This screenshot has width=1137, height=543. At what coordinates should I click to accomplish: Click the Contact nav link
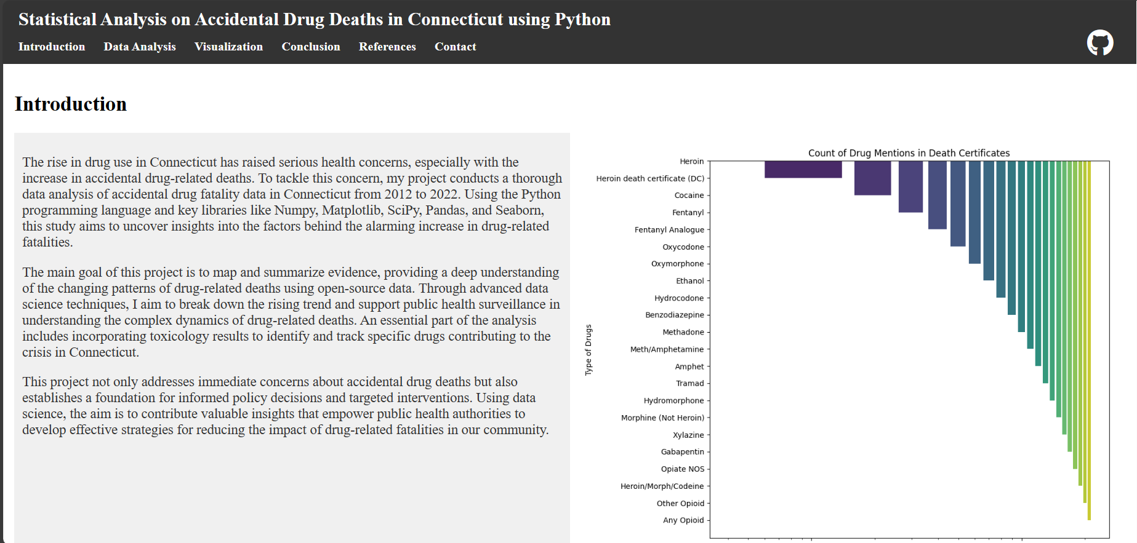coord(455,47)
